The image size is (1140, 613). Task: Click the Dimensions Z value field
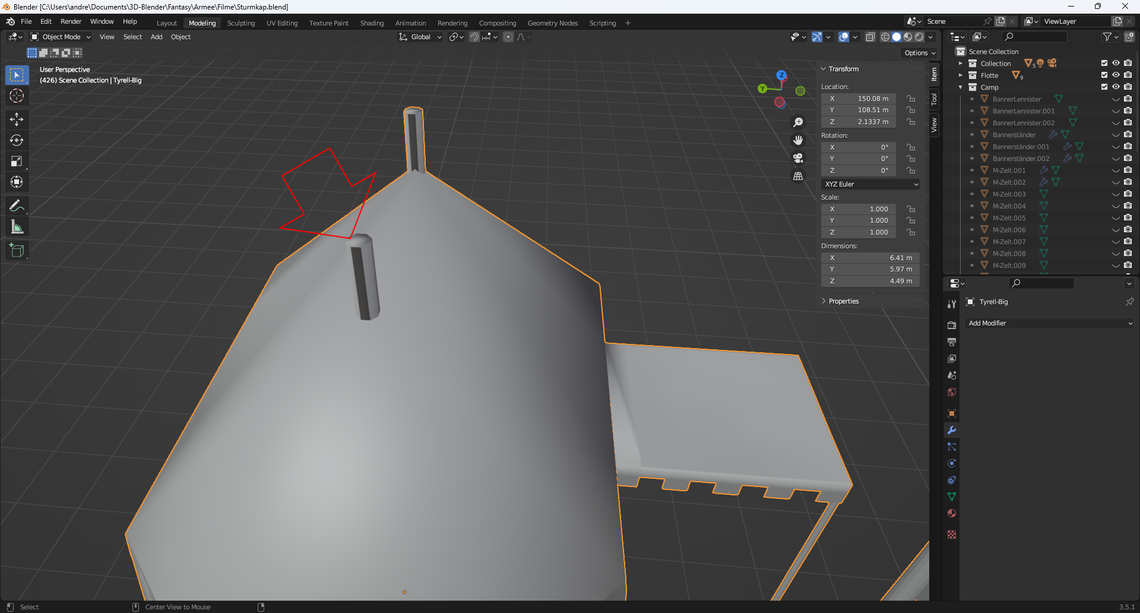tap(870, 281)
